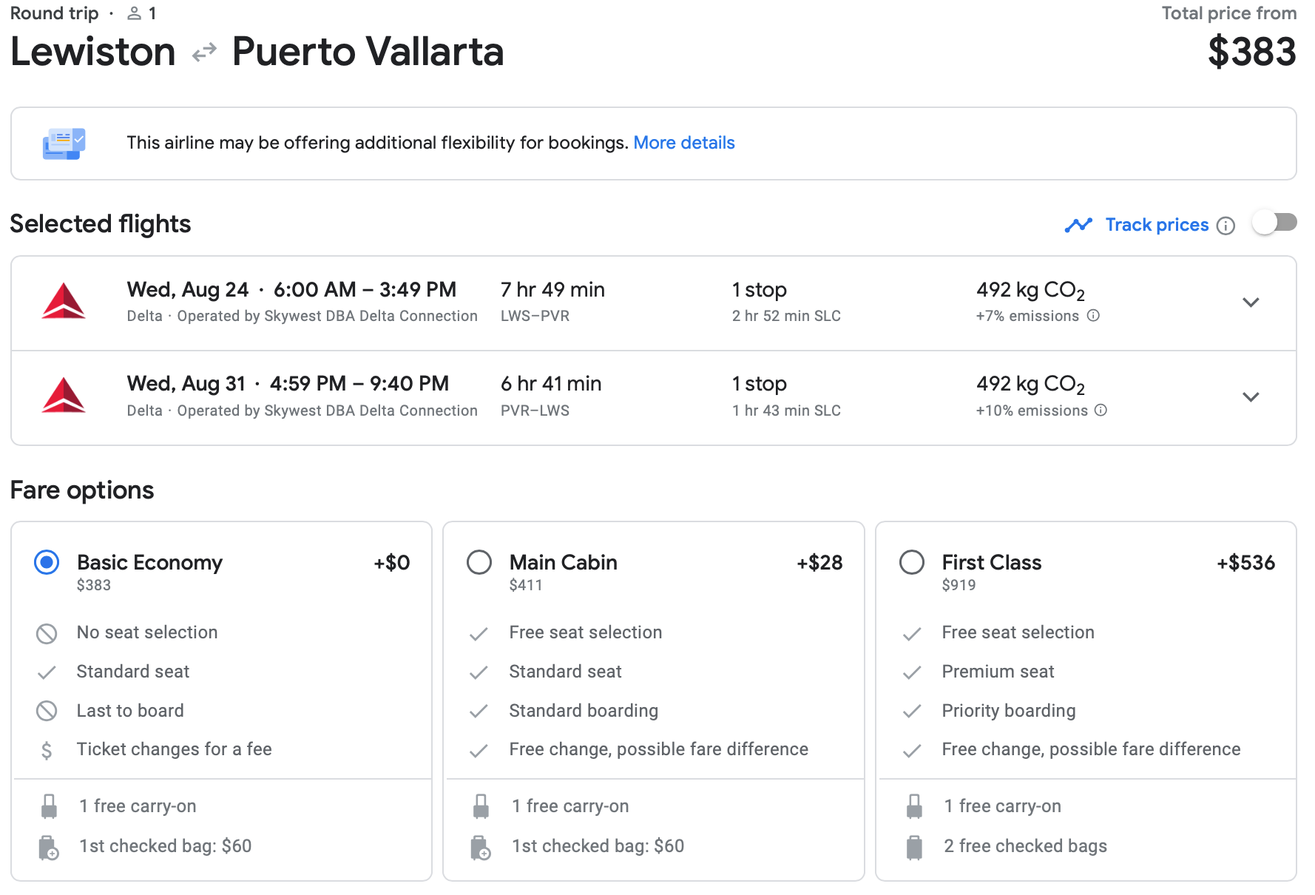This screenshot has height=895, width=1315.
Task: Click the Track prices label
Action: point(1157,225)
